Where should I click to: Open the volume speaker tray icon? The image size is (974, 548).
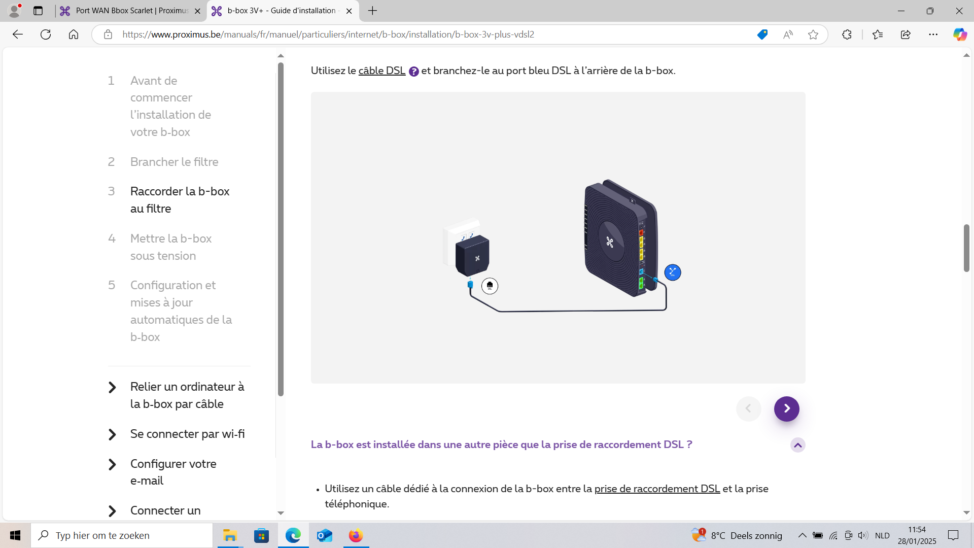pyautogui.click(x=863, y=535)
